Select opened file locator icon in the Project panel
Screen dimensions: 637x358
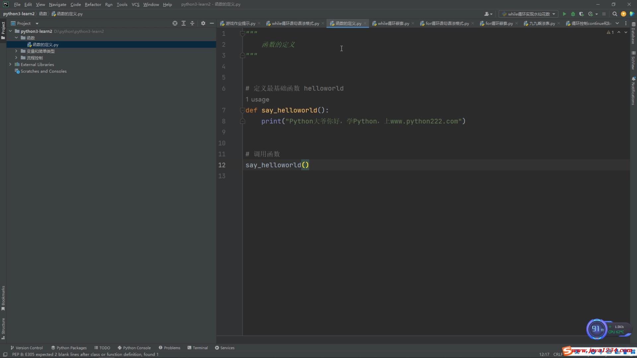point(175,23)
